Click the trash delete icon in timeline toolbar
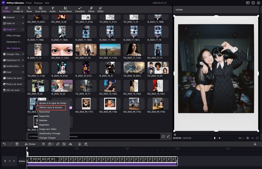The height and width of the screenshot is (169, 262). coord(17,144)
